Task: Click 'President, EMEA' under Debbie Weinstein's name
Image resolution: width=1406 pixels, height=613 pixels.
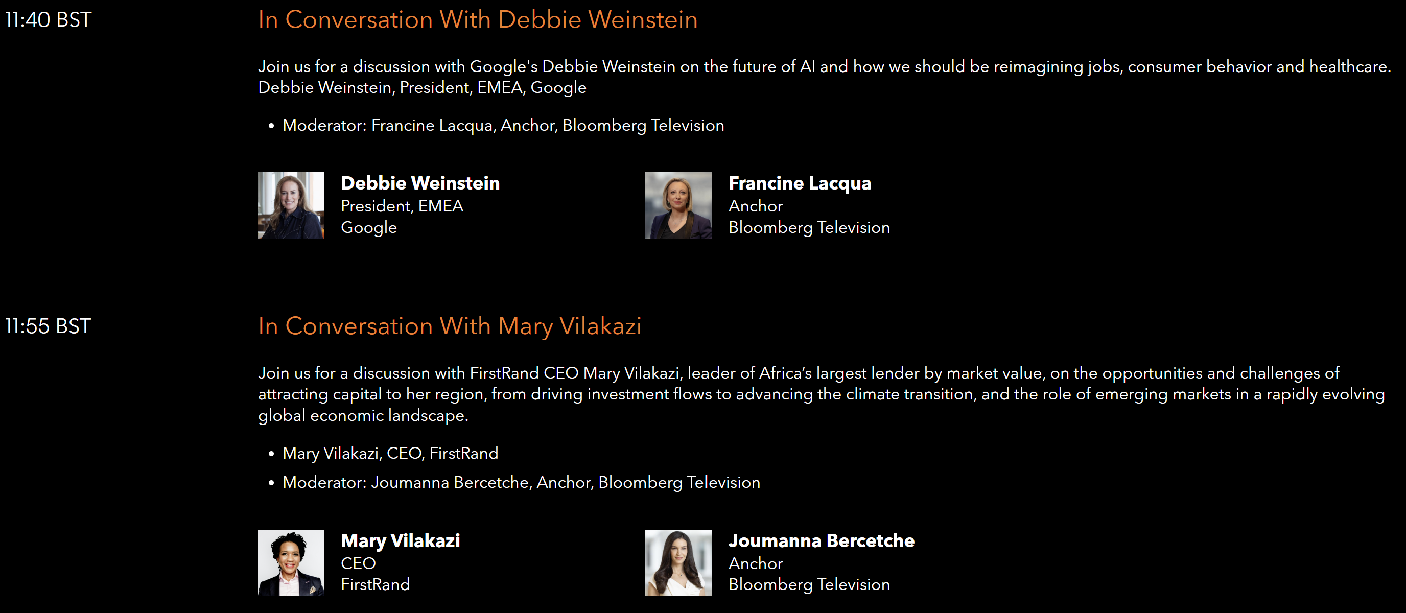Action: coord(402,206)
